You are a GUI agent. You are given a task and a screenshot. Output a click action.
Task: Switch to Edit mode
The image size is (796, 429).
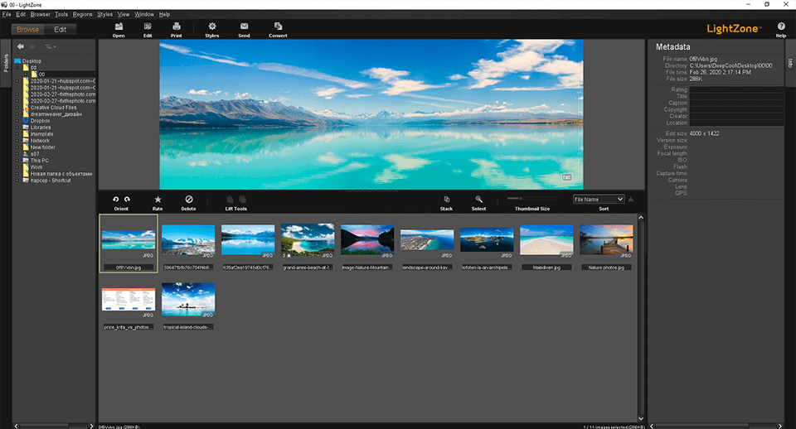[60, 30]
